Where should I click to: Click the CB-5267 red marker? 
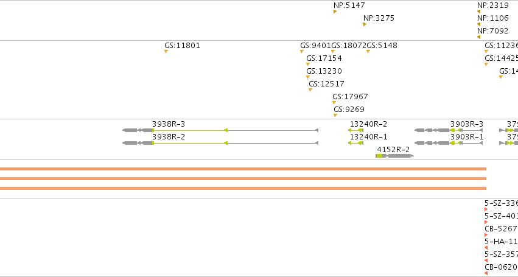pyautogui.click(x=486, y=235)
